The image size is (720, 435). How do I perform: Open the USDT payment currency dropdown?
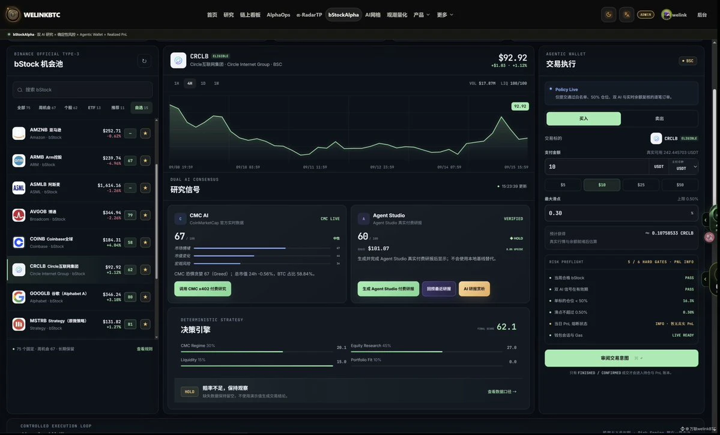[683, 167]
